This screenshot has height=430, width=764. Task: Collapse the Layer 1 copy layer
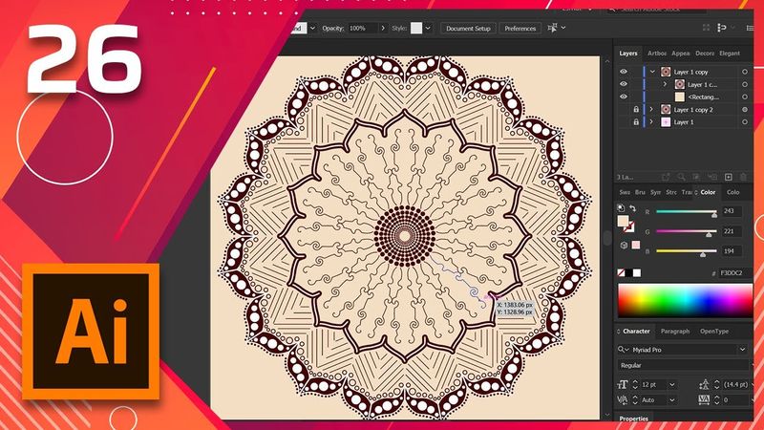652,72
